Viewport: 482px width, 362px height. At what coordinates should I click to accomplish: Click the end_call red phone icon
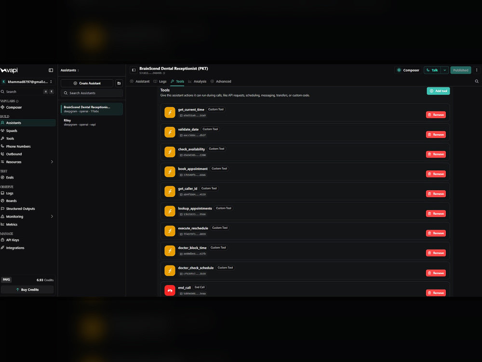coord(170,290)
